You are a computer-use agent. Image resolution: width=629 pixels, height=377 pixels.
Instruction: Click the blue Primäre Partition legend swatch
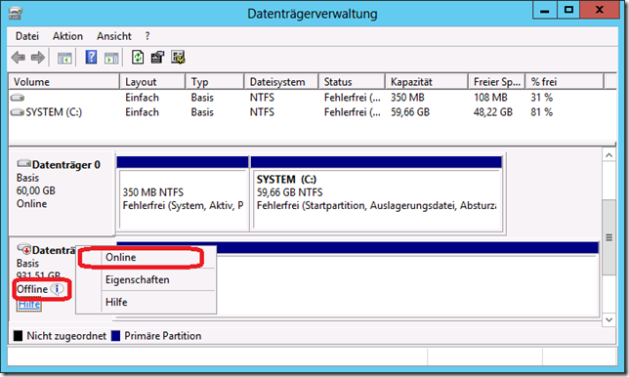pos(116,336)
